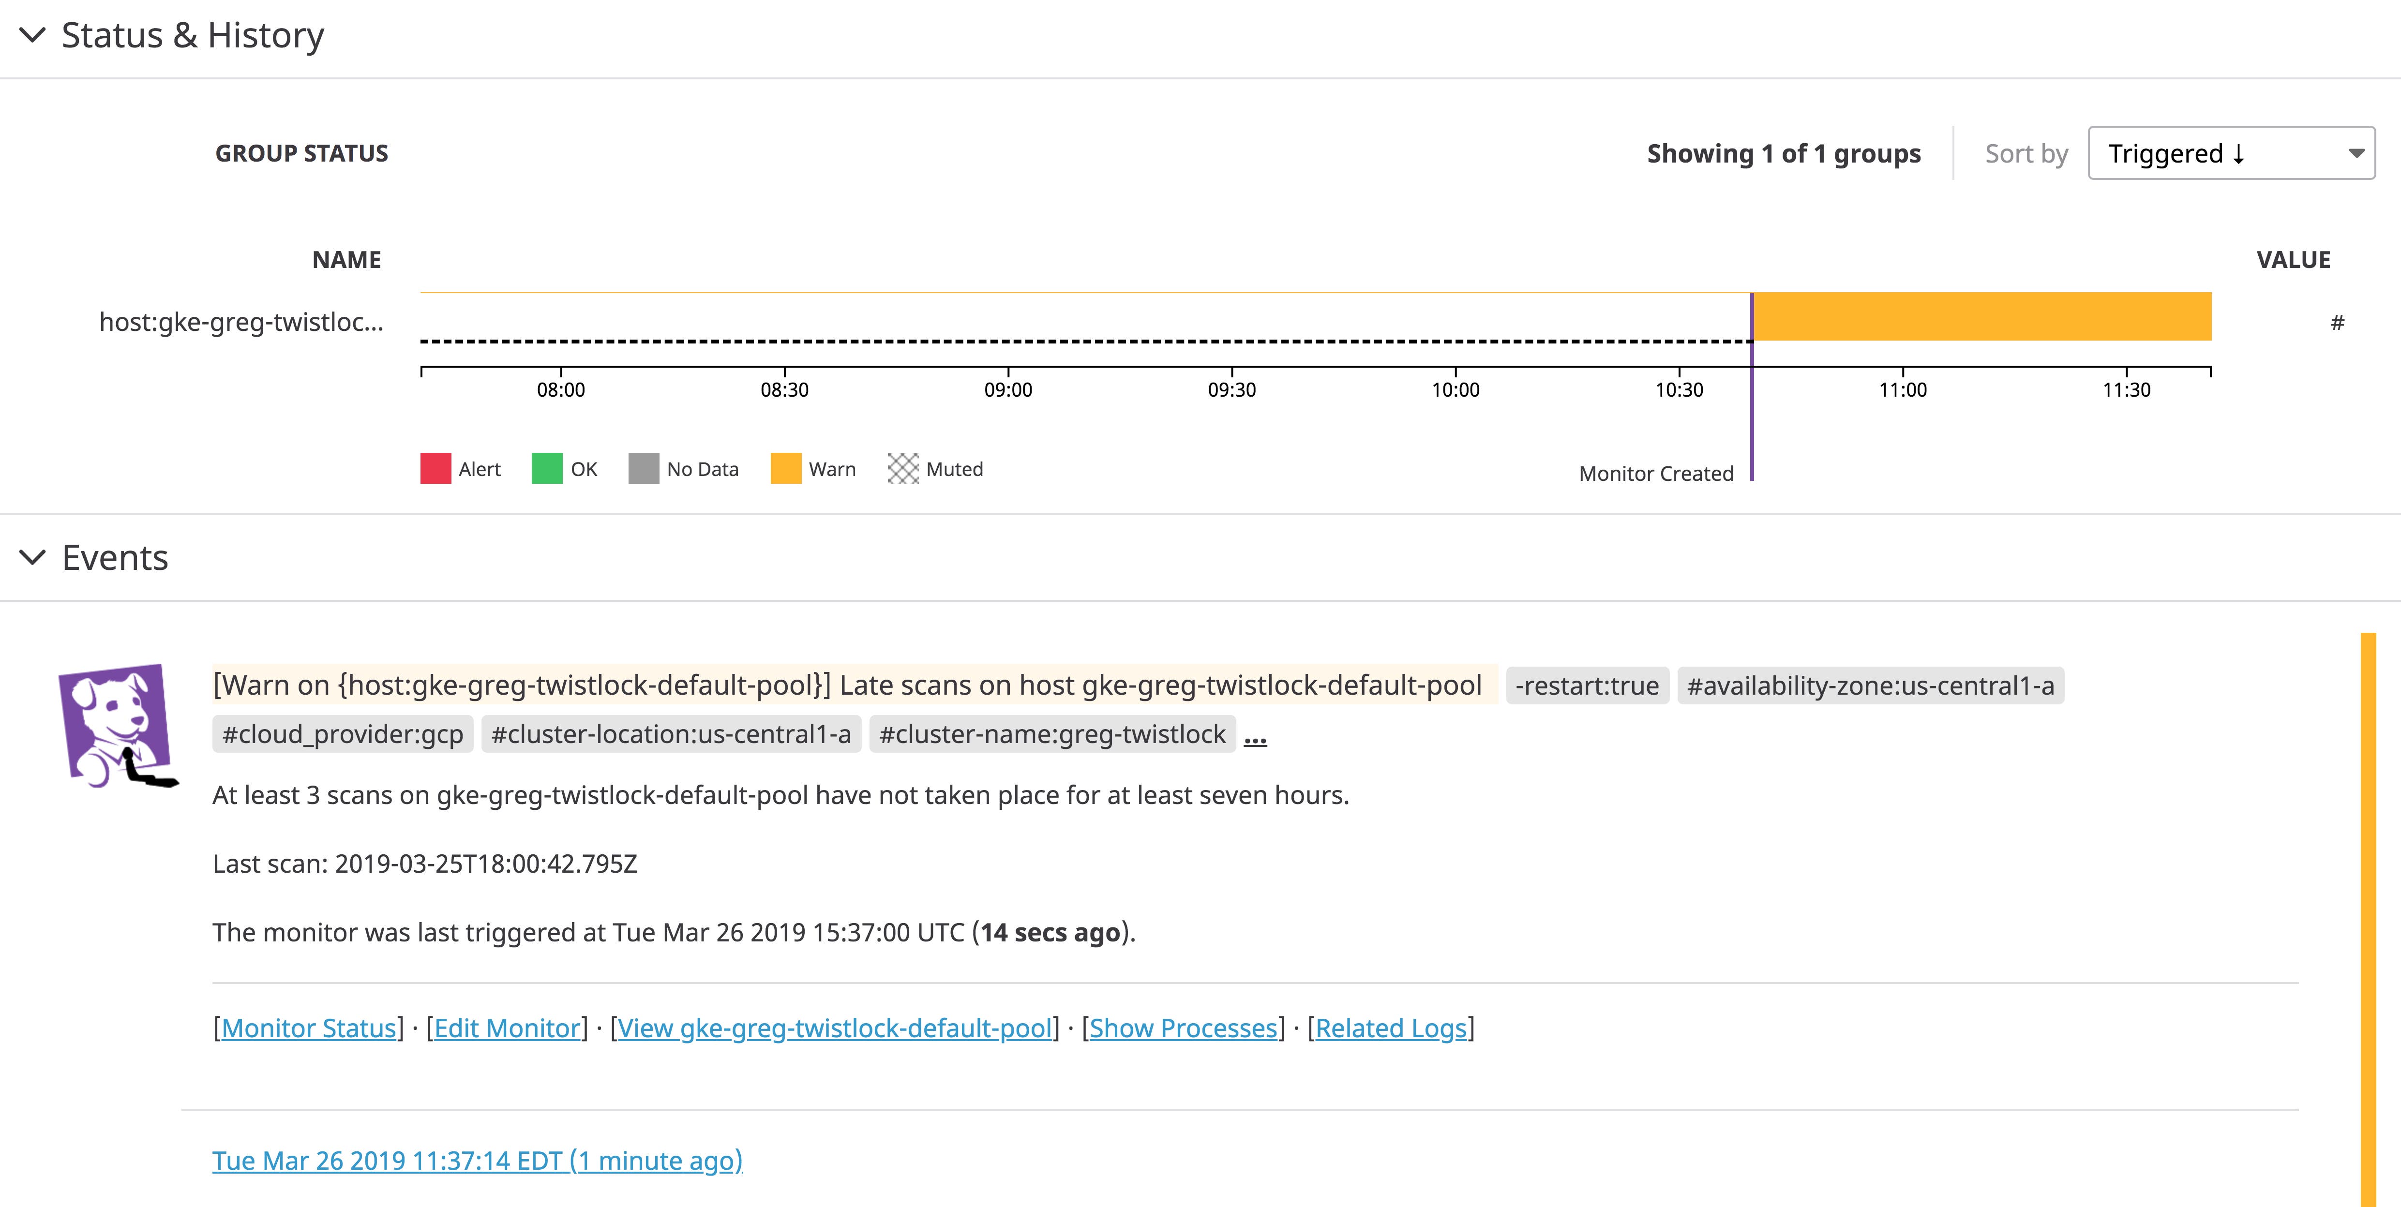
Task: Click the red Alert legend swatch
Action: point(435,469)
